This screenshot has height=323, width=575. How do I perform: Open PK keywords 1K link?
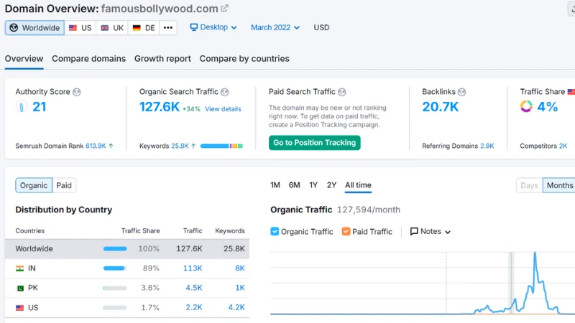click(240, 288)
